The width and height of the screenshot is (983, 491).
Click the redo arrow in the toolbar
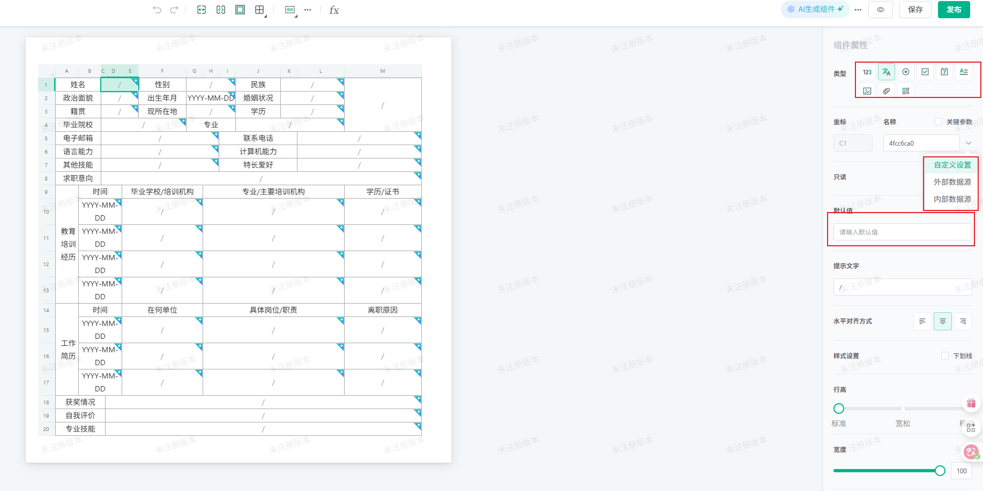tap(174, 10)
